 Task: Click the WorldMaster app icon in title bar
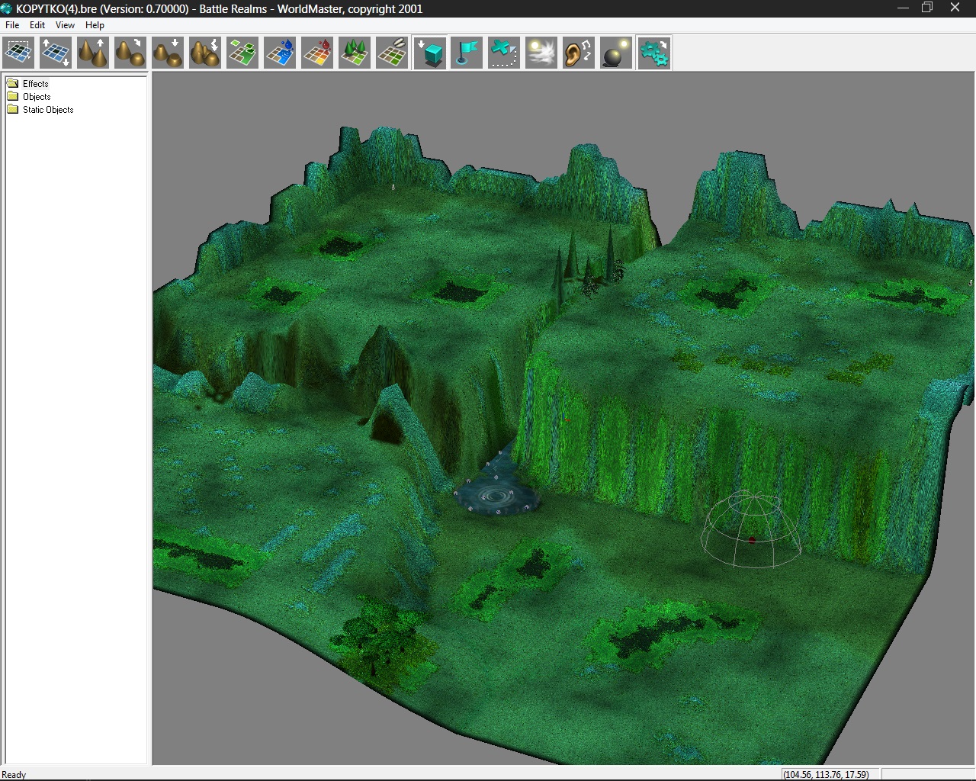(x=7, y=8)
